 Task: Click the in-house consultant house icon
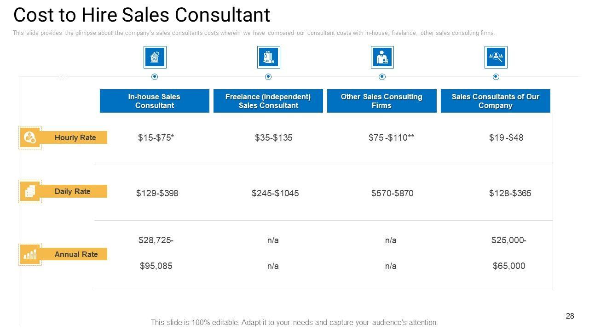(155, 57)
